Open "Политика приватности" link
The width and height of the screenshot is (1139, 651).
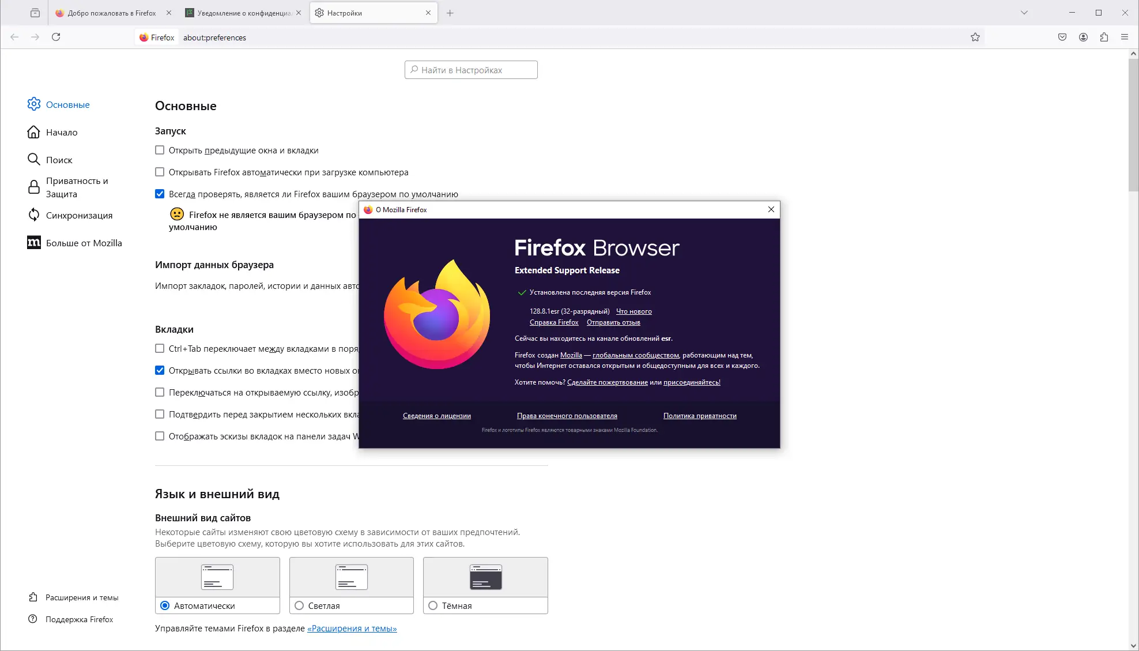[x=699, y=416]
